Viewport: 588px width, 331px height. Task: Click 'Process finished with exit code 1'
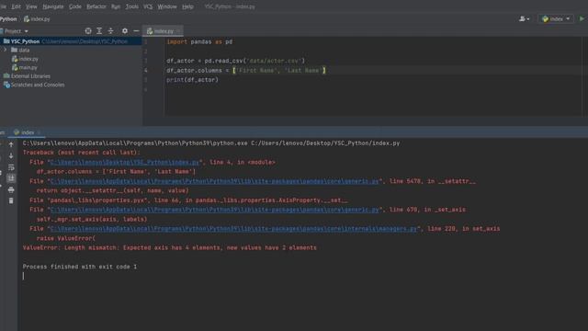click(80, 267)
